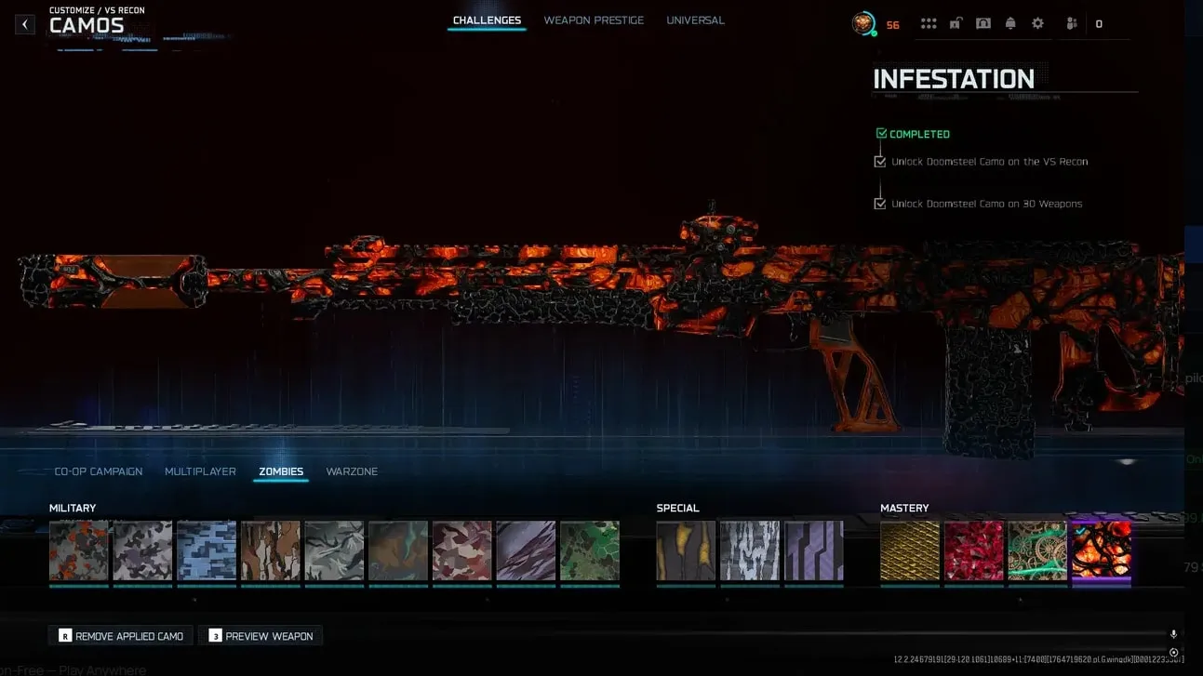Select the white tiger-stripe special camo
This screenshot has width=1203, height=676.
coord(750,550)
